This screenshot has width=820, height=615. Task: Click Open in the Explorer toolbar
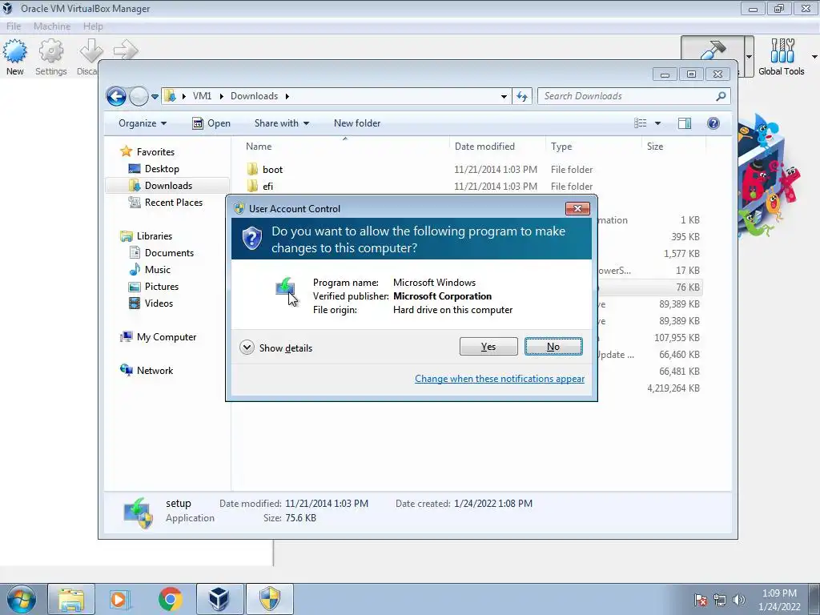point(211,123)
